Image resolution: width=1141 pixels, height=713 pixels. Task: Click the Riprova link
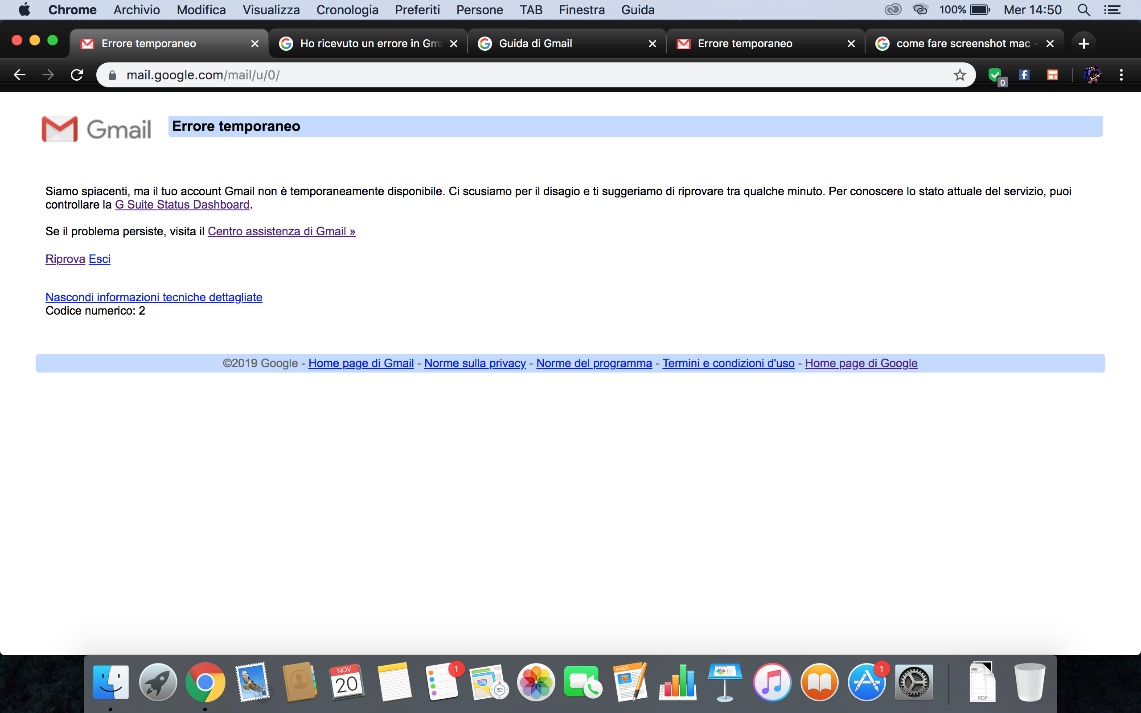point(65,259)
